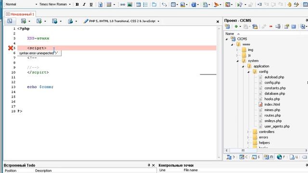
Task: Select autoload.php in the project tree
Action: coord(274,77)
